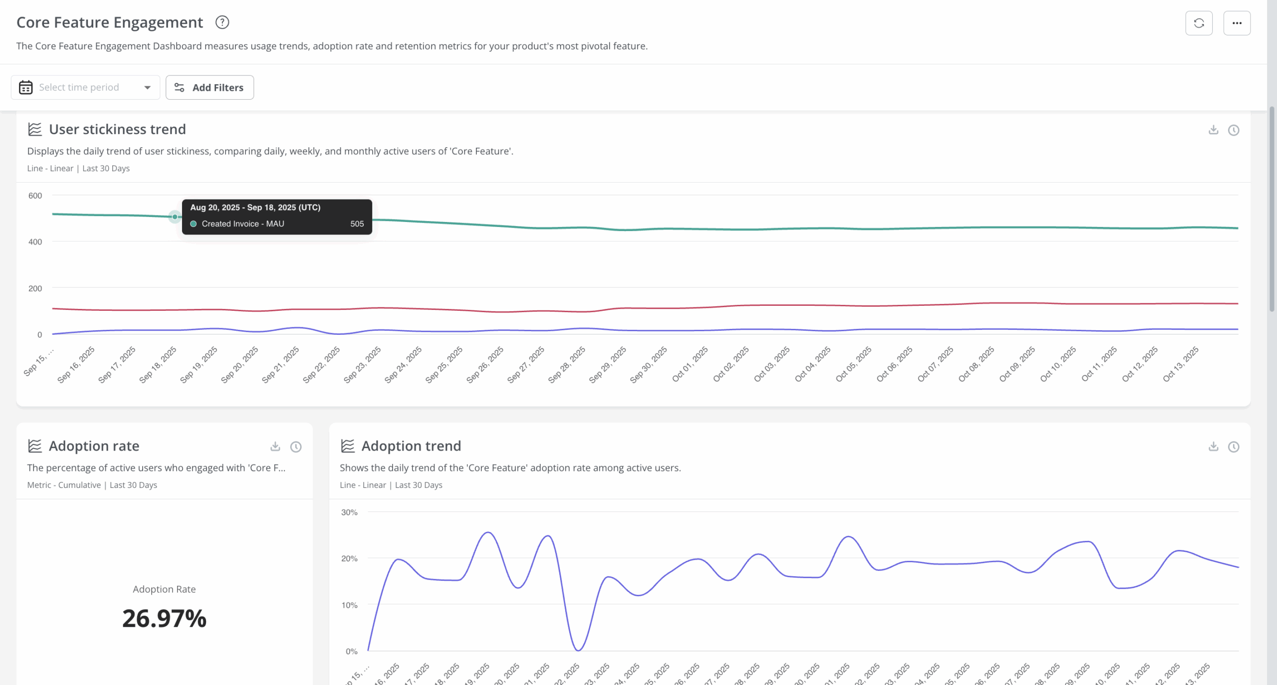The height and width of the screenshot is (685, 1277).
Task: Click the Adoption rate card title
Action: click(94, 446)
